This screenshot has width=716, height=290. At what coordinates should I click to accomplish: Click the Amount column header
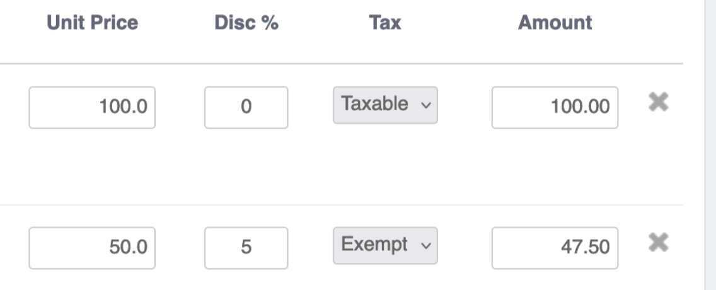tap(555, 22)
